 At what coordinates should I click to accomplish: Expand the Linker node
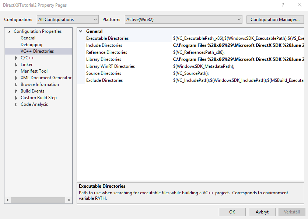pyautogui.click(x=16, y=65)
